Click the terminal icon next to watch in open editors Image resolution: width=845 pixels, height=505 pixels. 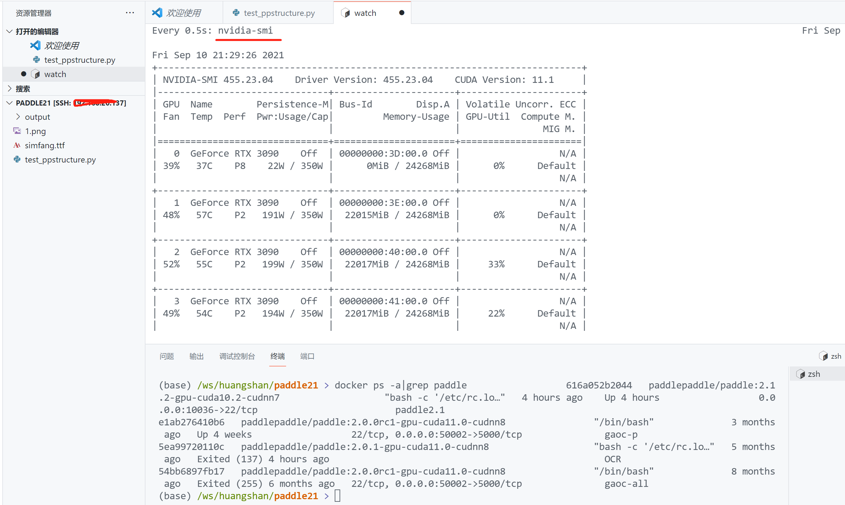click(35, 74)
